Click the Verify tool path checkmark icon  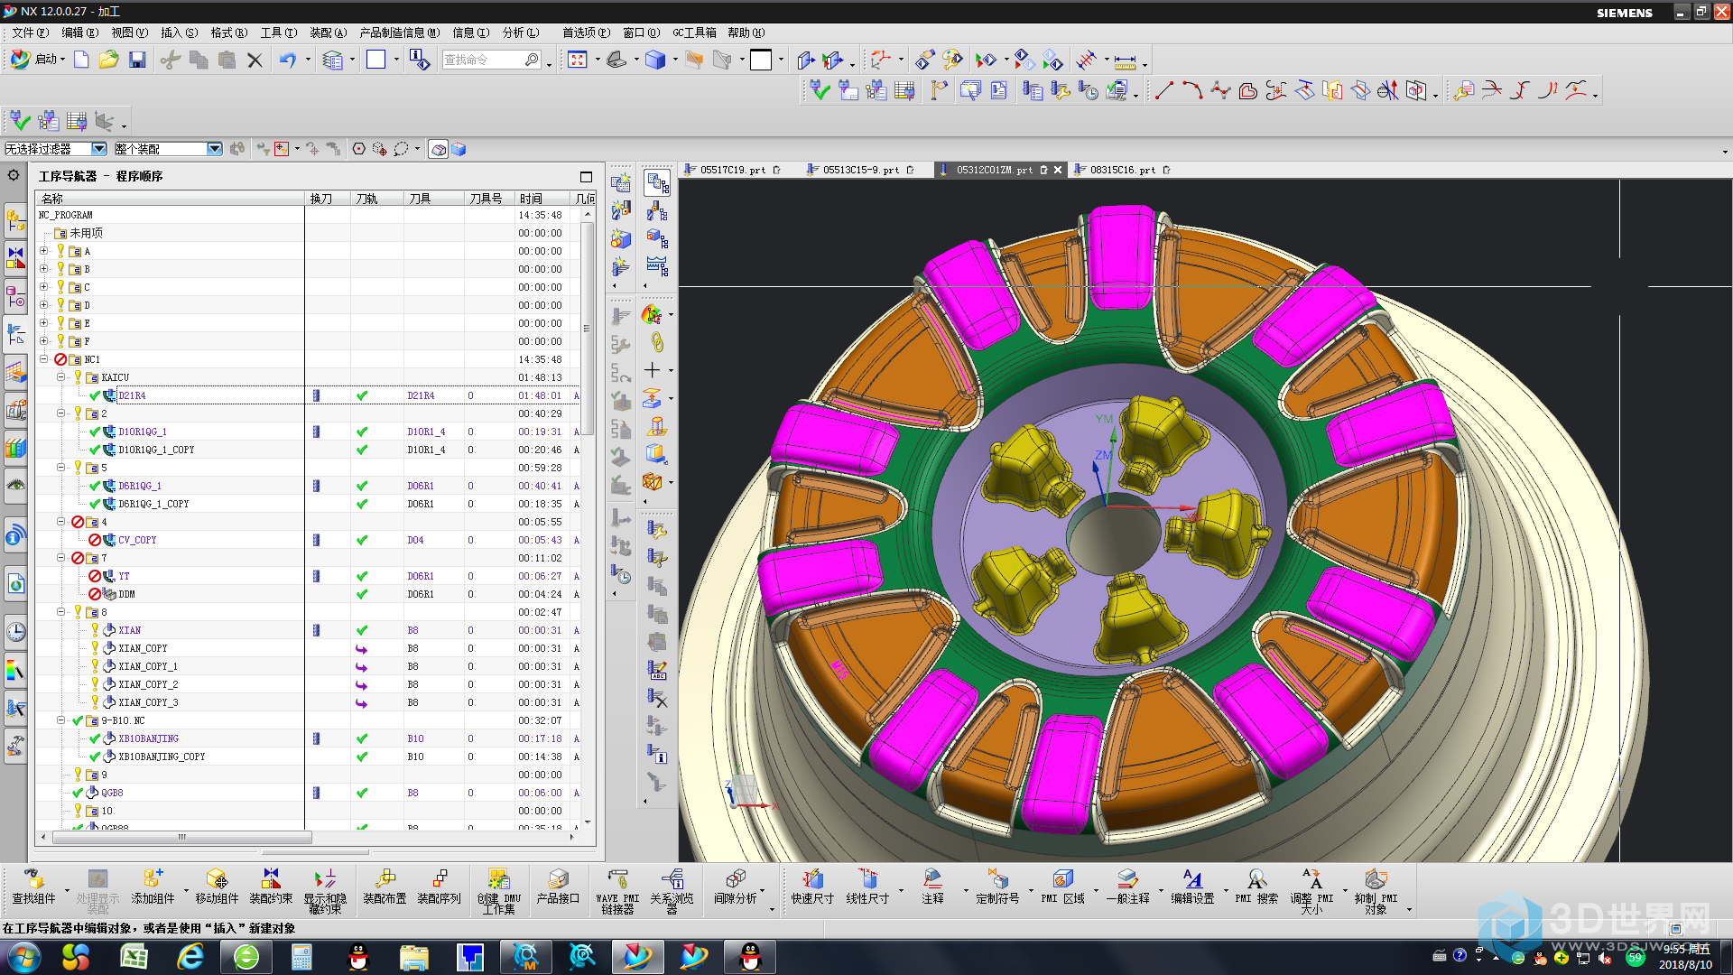click(x=820, y=90)
